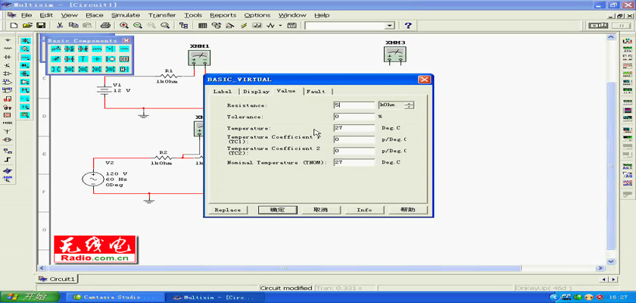Place multimeter from instruments toolbar
Screen dimensions: 636x303
tap(627, 42)
